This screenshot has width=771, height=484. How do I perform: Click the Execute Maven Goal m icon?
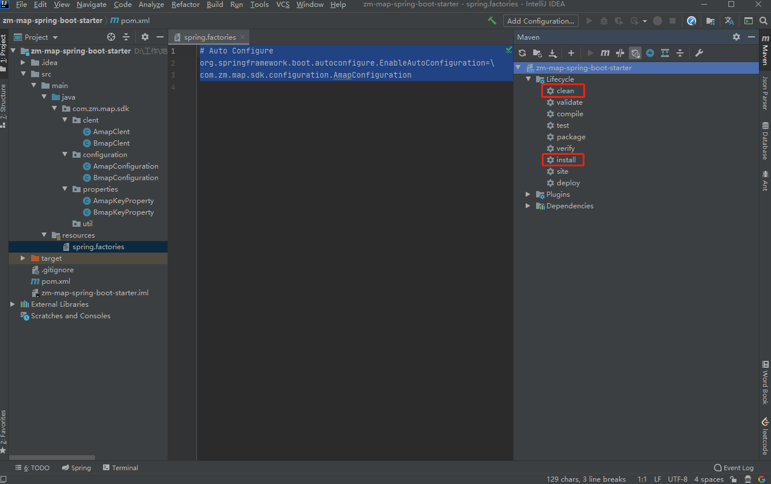point(605,53)
